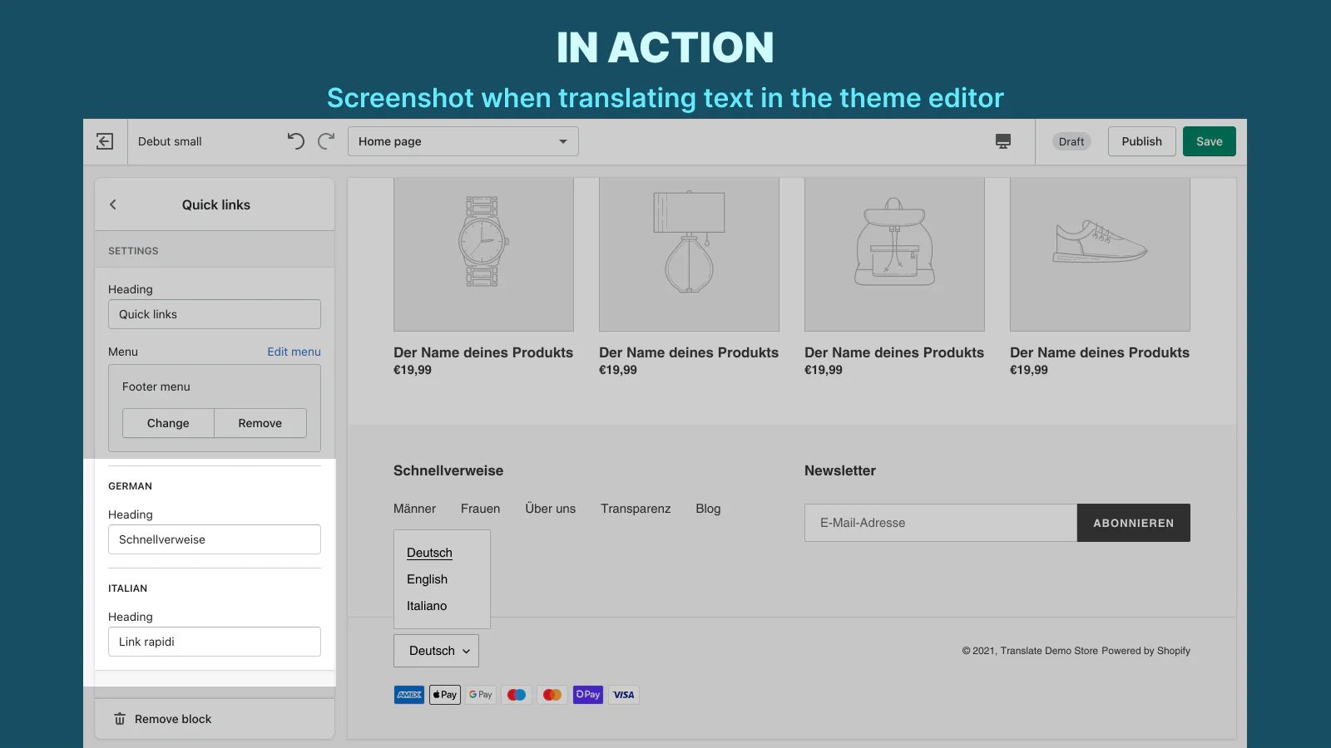
Task: Click the SETTINGS section label
Action: pos(133,251)
